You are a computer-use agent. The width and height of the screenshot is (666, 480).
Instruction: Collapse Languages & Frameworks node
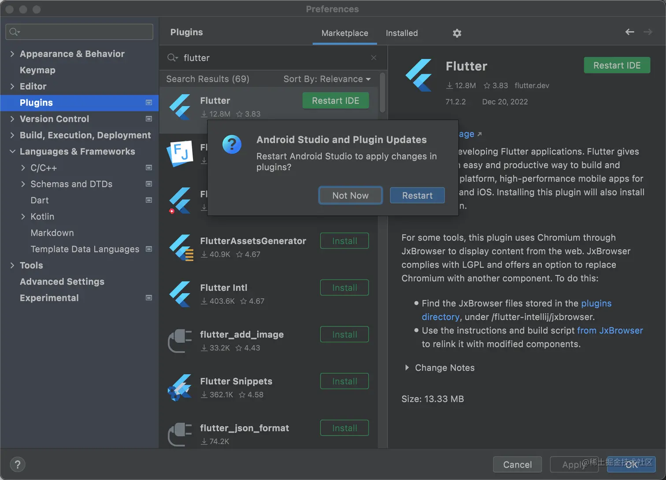click(x=12, y=151)
